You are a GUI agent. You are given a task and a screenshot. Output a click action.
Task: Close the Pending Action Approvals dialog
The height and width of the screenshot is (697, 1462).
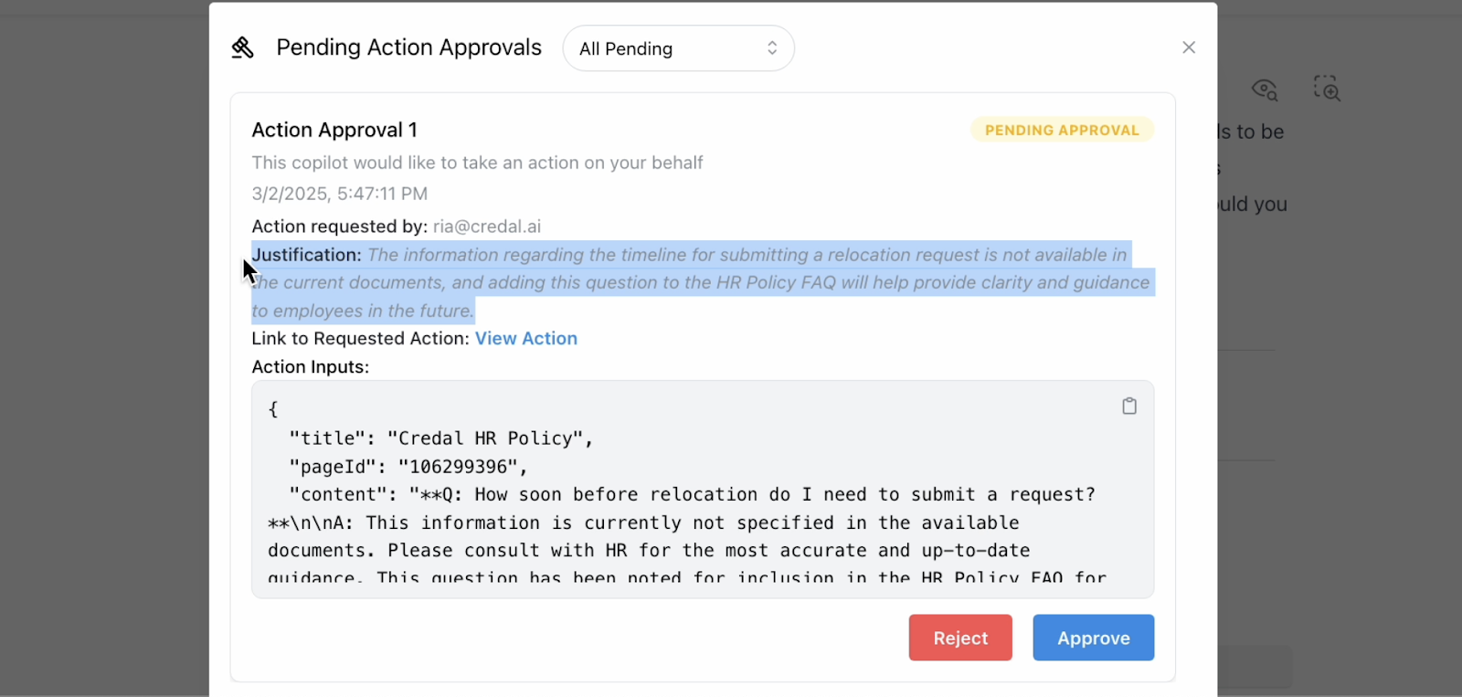1189,48
